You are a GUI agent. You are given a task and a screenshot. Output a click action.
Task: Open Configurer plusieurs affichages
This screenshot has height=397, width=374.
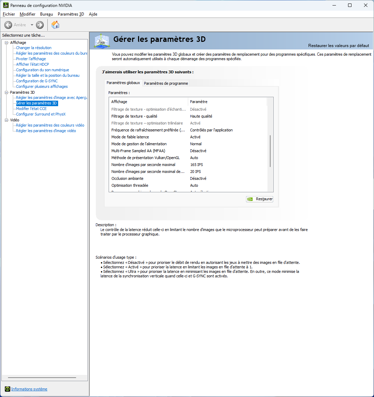[42, 86]
